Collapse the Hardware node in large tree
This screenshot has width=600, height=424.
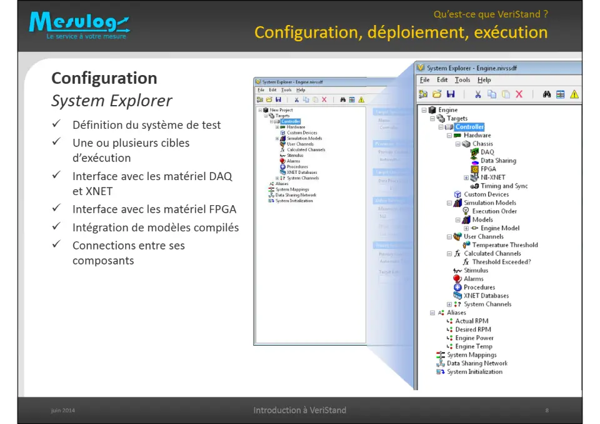449,136
